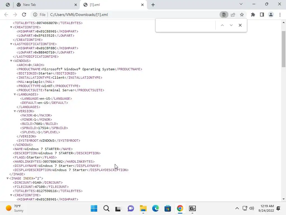This screenshot has height=215, width=286.
Task: Collapse the first CREATIONTIME node
Action: point(11,27)
